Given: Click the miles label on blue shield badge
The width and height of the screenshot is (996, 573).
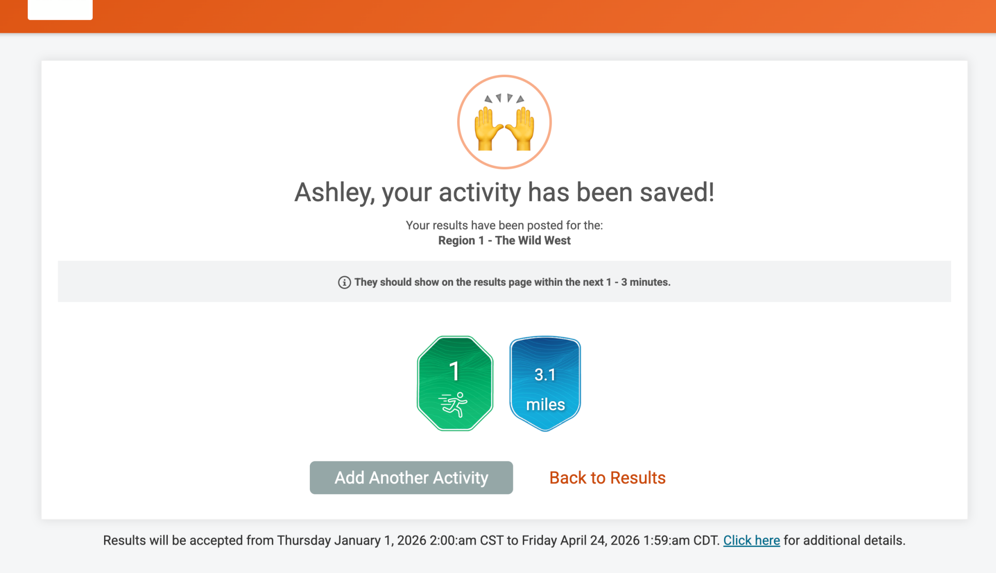Looking at the screenshot, I should (545, 405).
